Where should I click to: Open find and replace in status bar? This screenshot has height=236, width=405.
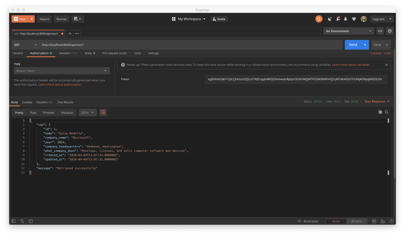tap(22, 221)
